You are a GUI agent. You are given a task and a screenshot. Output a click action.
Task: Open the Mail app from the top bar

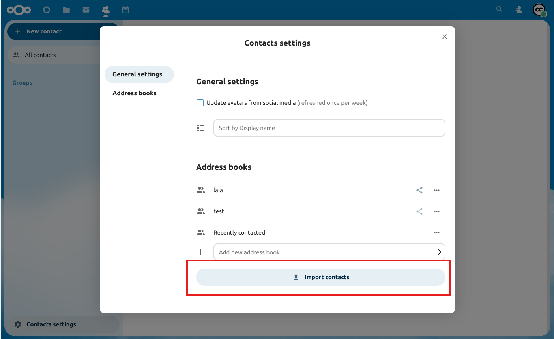(x=86, y=10)
